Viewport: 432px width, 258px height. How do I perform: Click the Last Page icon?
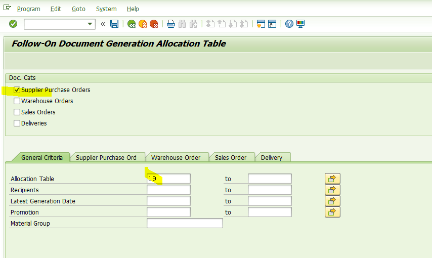coord(244,24)
